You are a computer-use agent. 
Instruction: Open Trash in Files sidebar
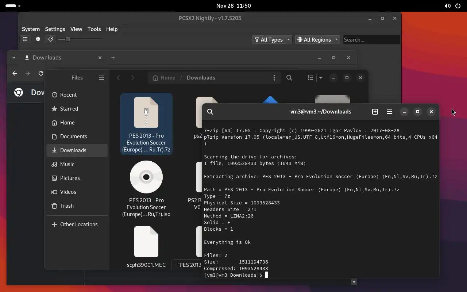tap(77, 206)
